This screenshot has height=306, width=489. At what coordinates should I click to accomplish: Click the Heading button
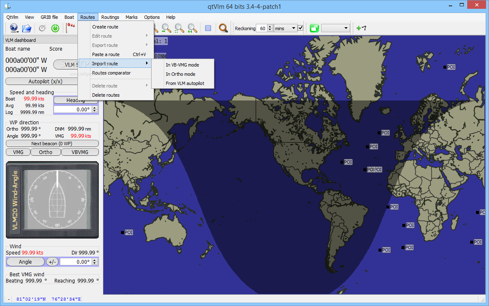tap(76, 100)
